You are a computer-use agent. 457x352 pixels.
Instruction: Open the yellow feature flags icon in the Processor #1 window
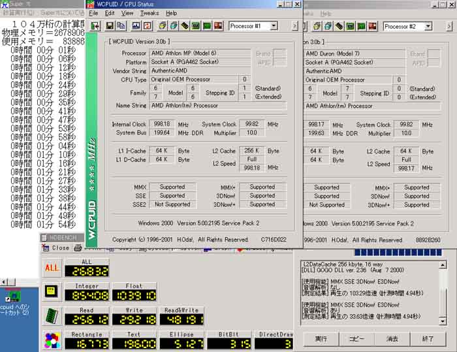coord(163,26)
